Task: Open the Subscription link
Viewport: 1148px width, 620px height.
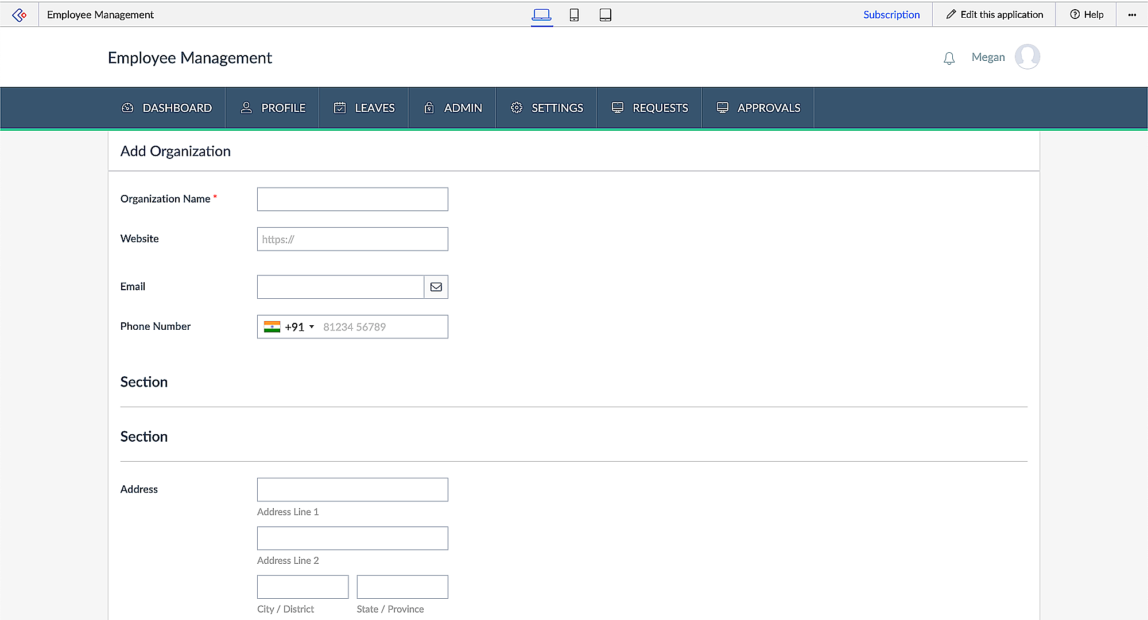Action: coord(891,15)
